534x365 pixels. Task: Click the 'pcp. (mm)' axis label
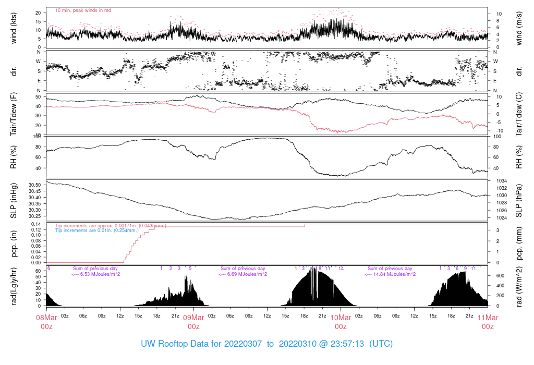(x=519, y=244)
